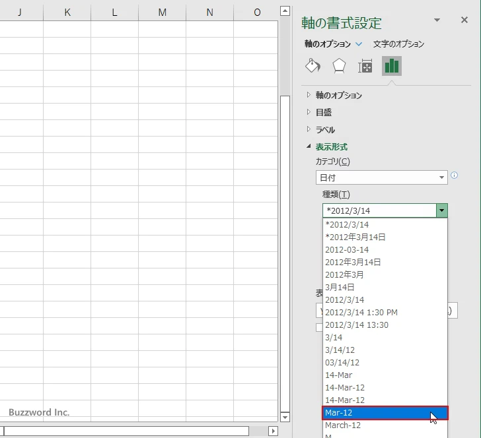
Task: Toggle the checkbox partly hidden behind the list
Action: pyautogui.click(x=319, y=327)
